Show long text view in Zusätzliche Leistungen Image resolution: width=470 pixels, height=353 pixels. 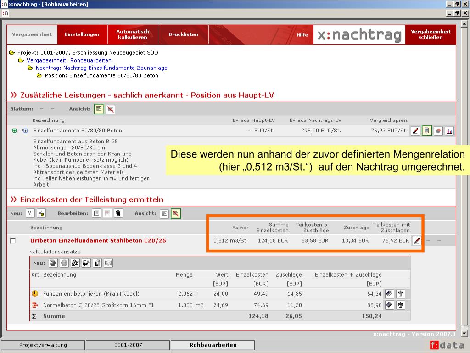pyautogui.click(x=99, y=109)
